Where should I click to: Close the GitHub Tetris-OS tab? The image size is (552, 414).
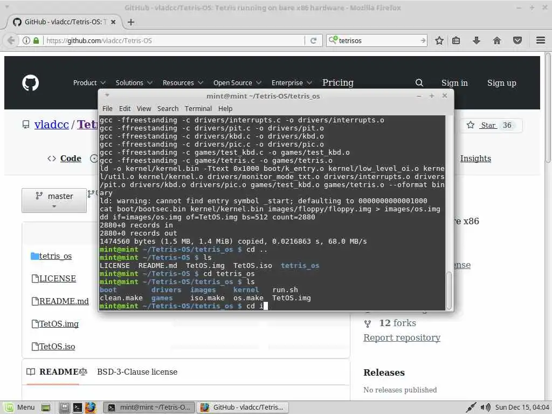coord(113,22)
